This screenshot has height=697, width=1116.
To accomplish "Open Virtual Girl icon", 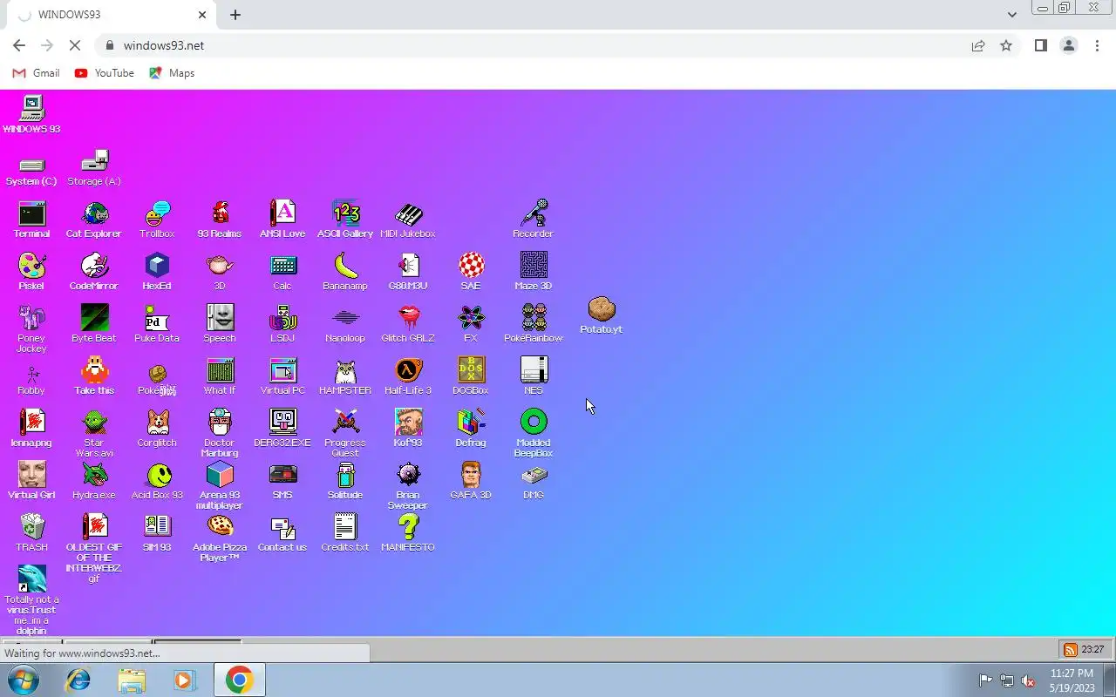I will [31, 480].
